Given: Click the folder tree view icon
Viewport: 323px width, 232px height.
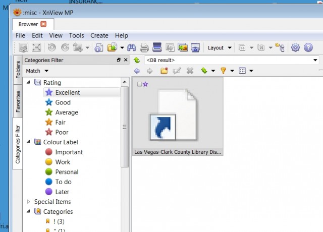Looking at the screenshot, I should pos(280,47).
